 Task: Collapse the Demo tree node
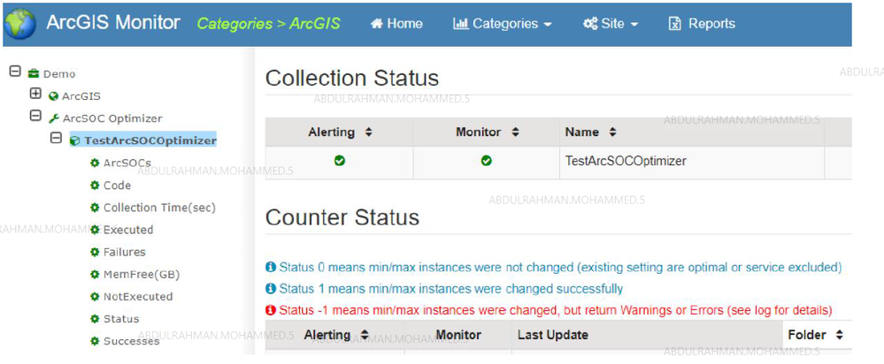pyautogui.click(x=15, y=72)
